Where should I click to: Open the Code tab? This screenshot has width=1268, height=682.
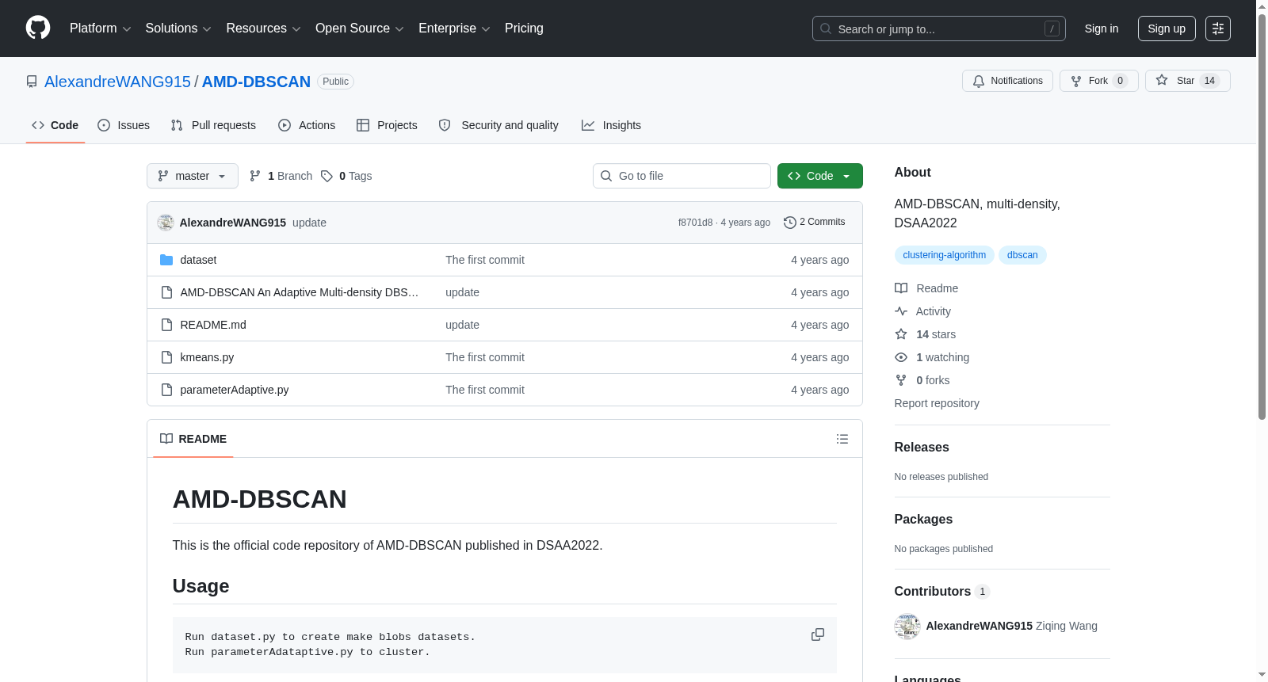point(55,125)
